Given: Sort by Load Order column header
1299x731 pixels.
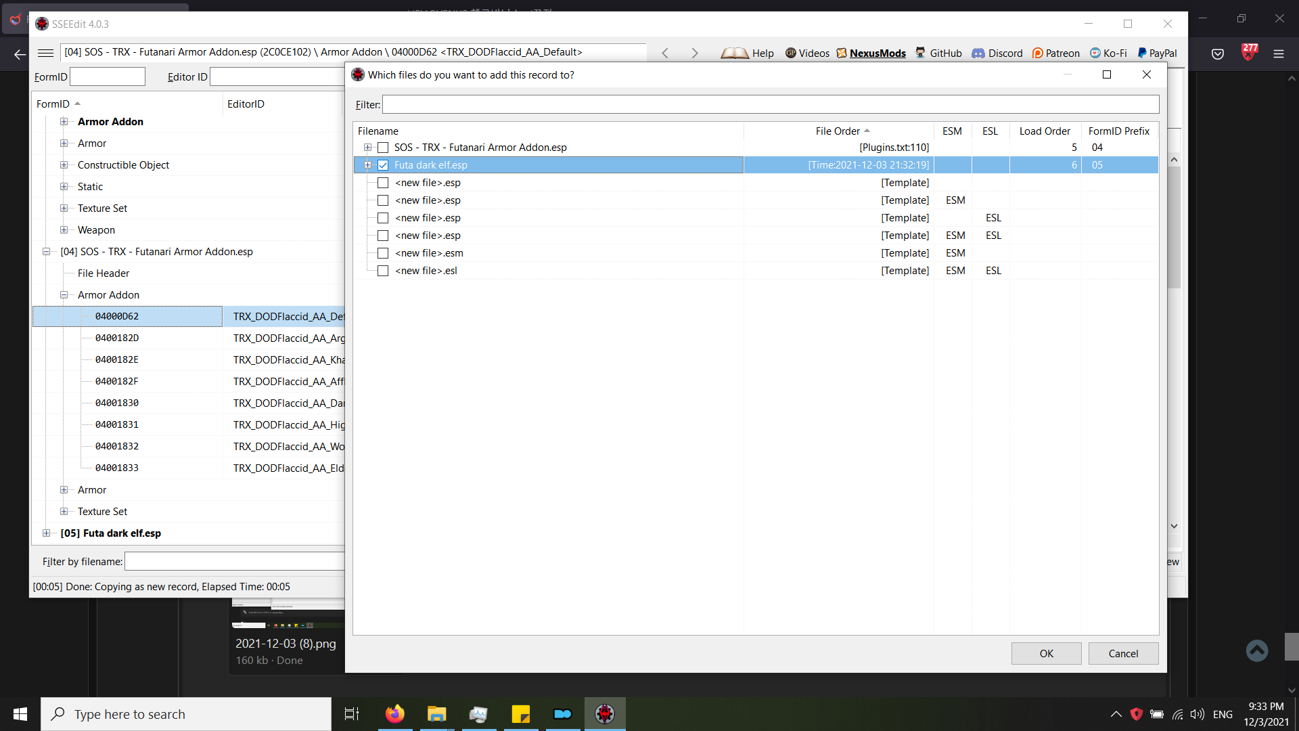Looking at the screenshot, I should [x=1045, y=131].
